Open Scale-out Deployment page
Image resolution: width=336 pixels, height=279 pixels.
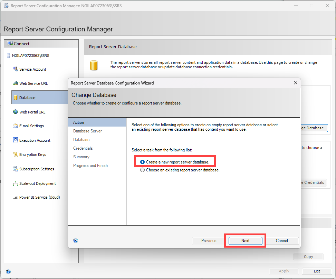point(38,183)
